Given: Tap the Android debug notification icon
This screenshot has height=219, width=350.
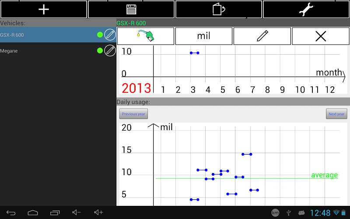Looking at the screenshot, I should click(x=301, y=213).
